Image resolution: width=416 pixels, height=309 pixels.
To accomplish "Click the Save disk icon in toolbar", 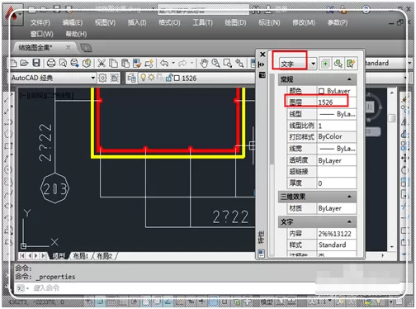I will tap(36, 63).
